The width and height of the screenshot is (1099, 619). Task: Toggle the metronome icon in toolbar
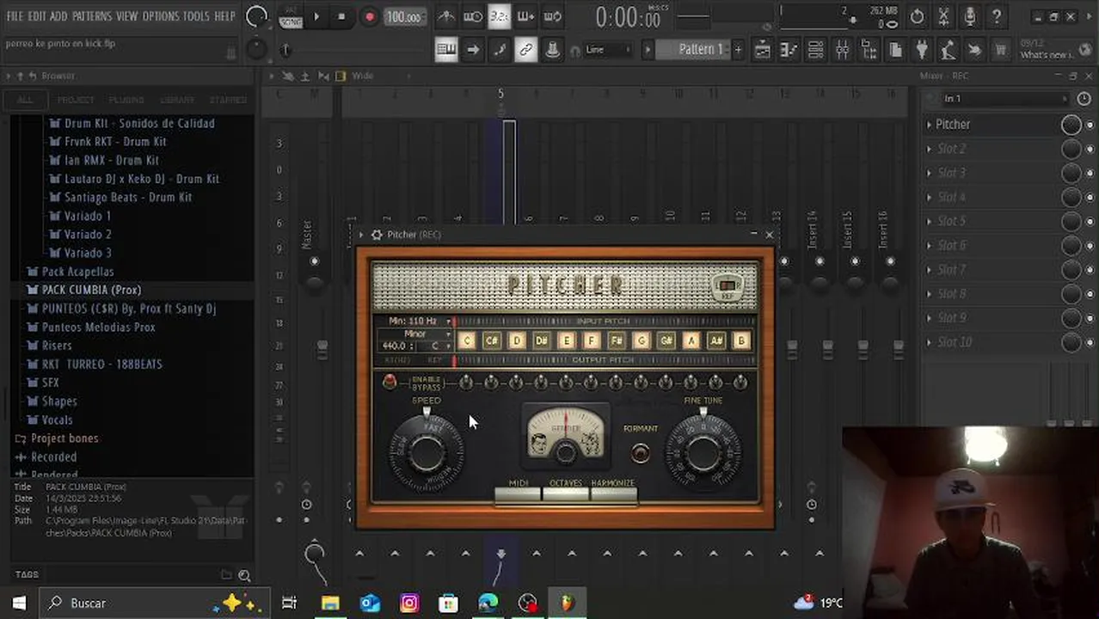click(x=446, y=16)
